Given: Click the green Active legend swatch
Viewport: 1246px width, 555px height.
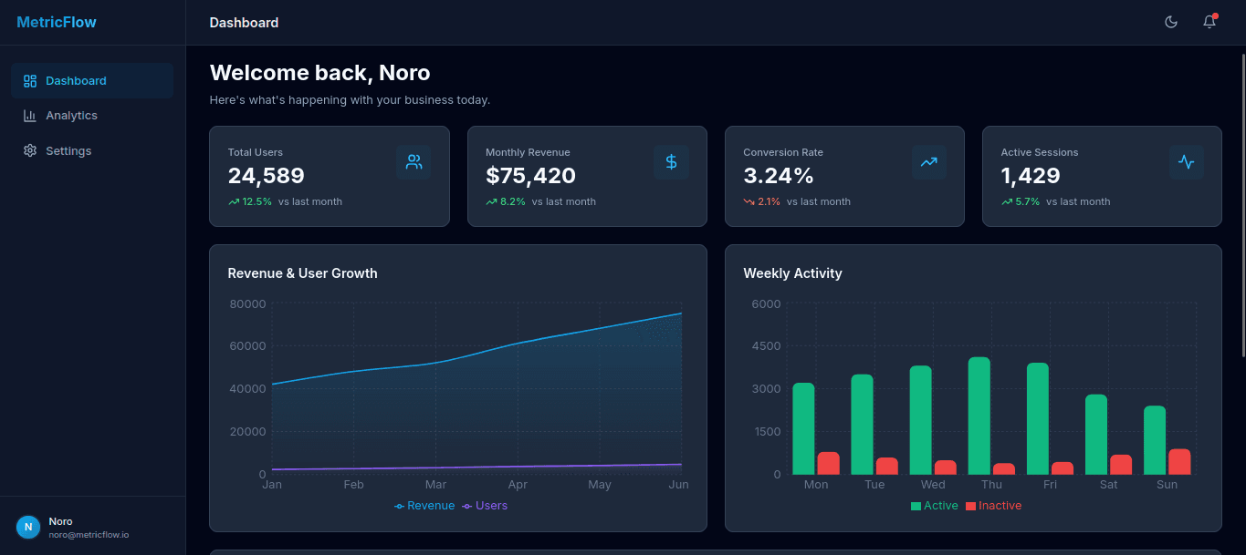Looking at the screenshot, I should point(916,506).
